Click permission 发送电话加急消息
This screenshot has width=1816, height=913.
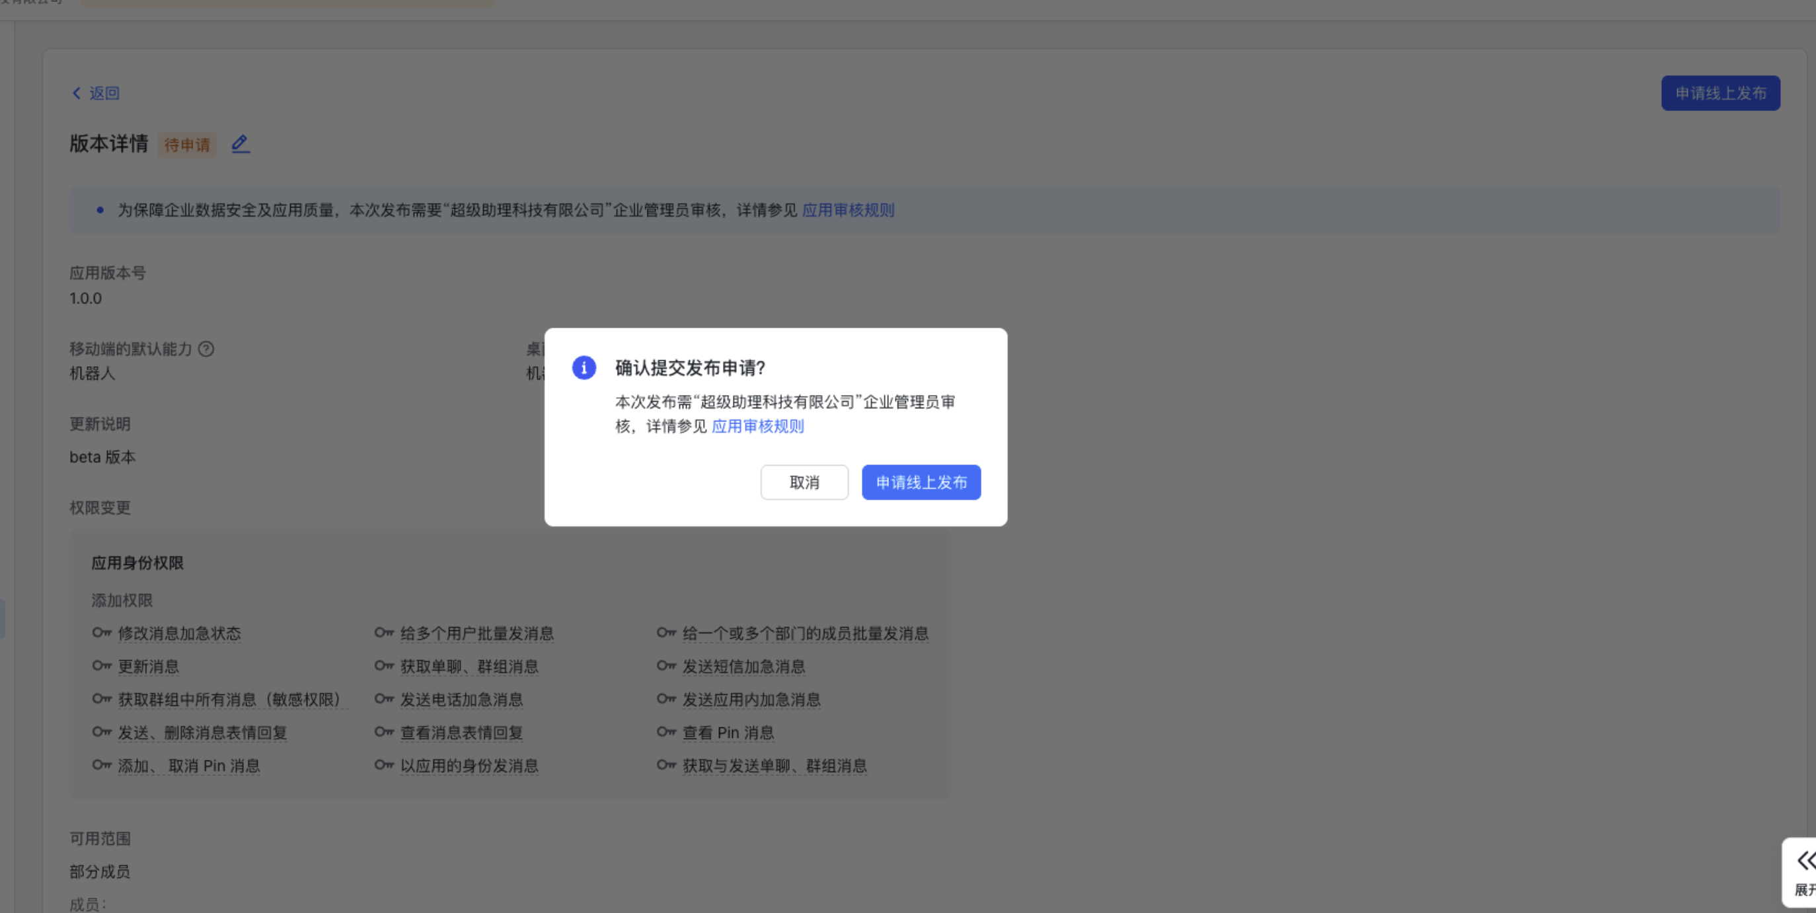(x=461, y=700)
